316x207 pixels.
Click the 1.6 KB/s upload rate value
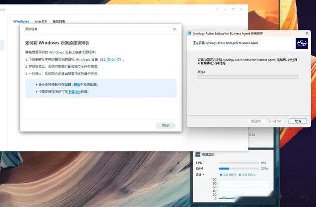tap(228, 175)
